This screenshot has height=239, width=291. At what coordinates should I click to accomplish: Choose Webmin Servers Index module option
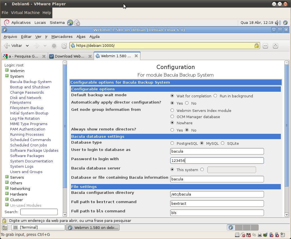click(172, 110)
